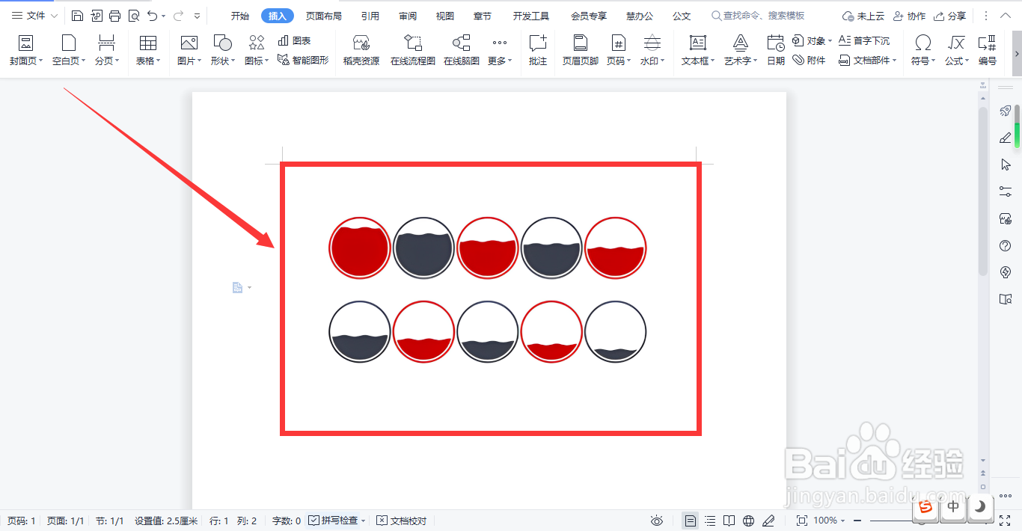1022x531 pixels.
Task: Toggle Sogou 中 Chinese input mode
Action: click(953, 507)
